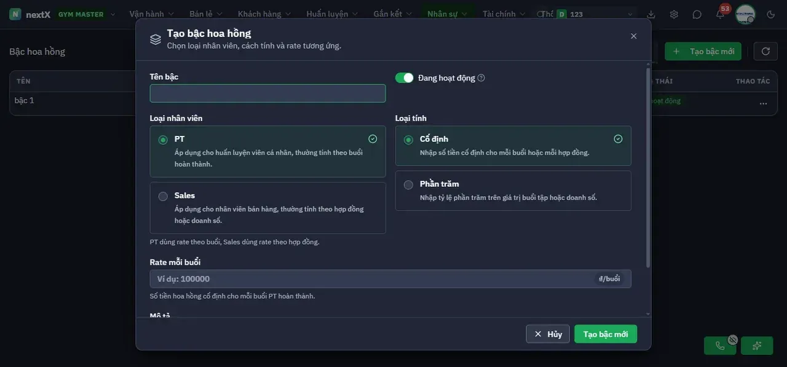Open the download icon in top bar

click(x=651, y=14)
